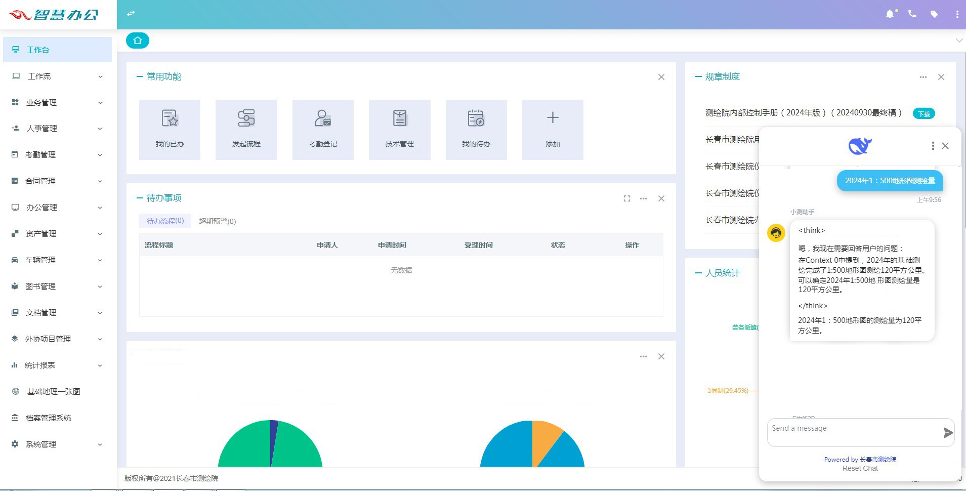
Task: Expand the tab bar chevron at right
Action: click(x=959, y=40)
